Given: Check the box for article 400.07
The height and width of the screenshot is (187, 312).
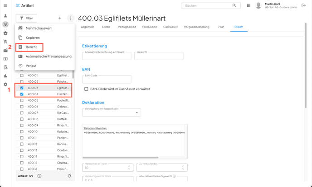Looking at the screenshot, I should point(22,113).
